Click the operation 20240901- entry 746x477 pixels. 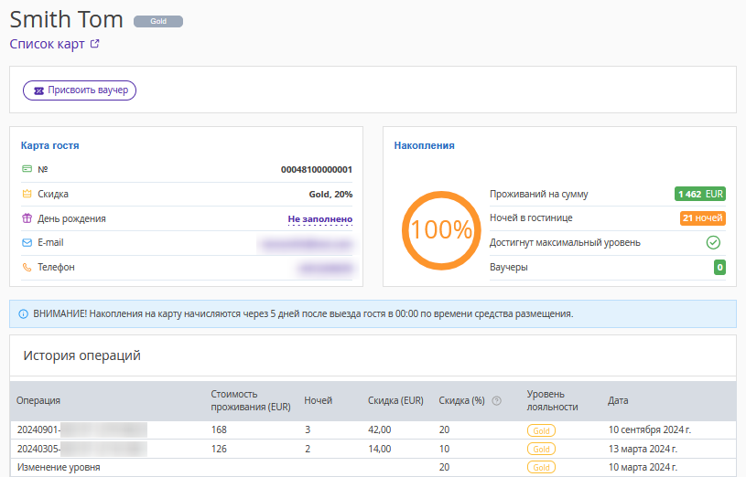click(81, 430)
